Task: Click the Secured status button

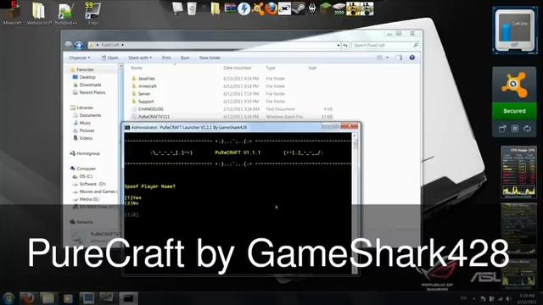Action: point(514,111)
